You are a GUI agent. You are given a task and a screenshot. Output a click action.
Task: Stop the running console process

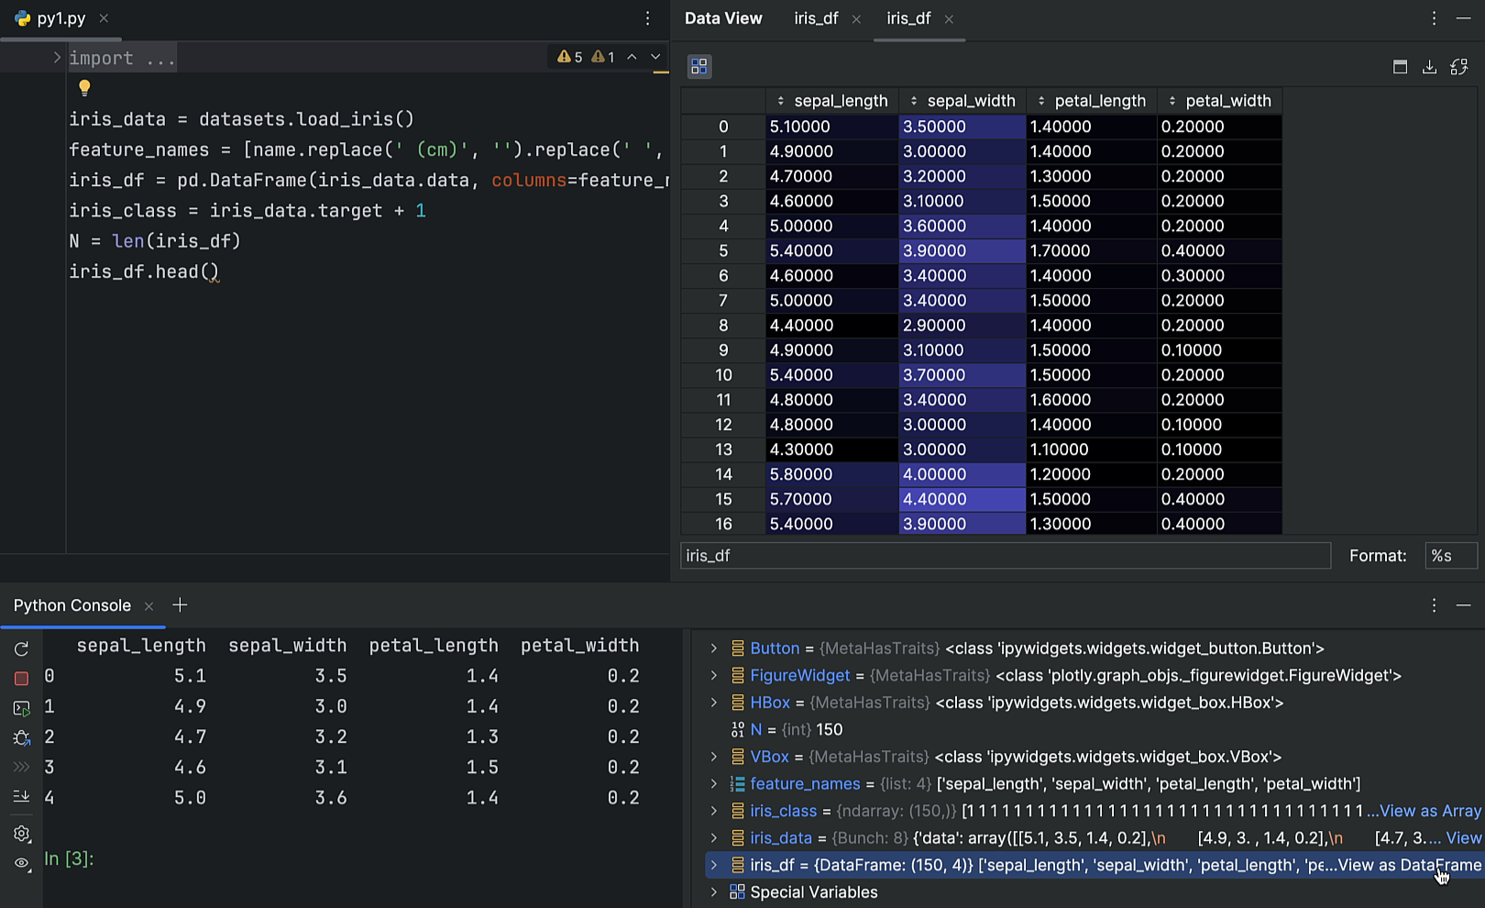click(x=22, y=679)
